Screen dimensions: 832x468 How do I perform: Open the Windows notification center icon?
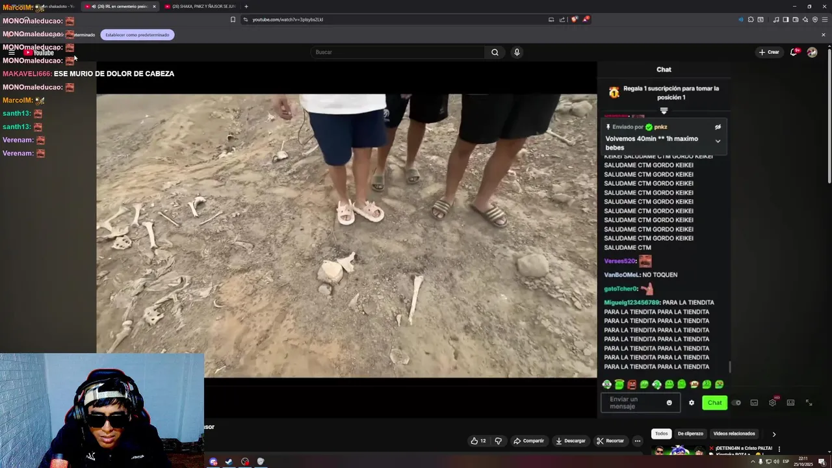pos(822,461)
